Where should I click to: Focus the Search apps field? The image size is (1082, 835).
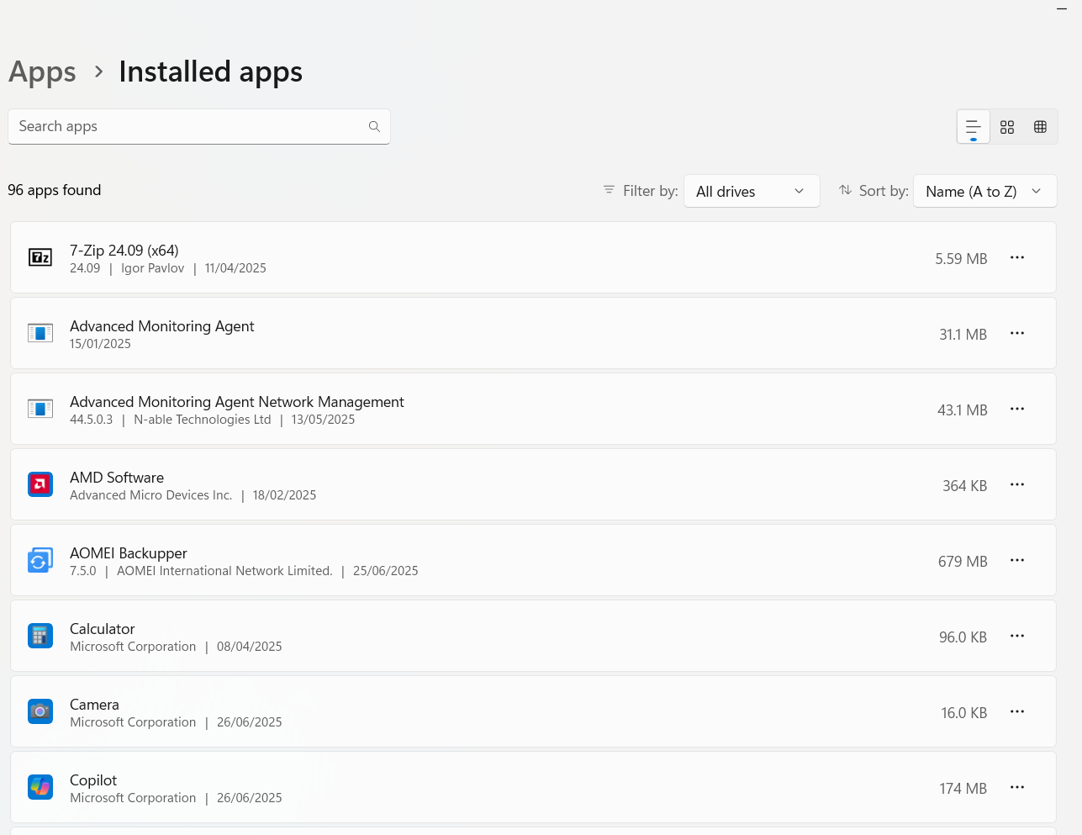199,126
